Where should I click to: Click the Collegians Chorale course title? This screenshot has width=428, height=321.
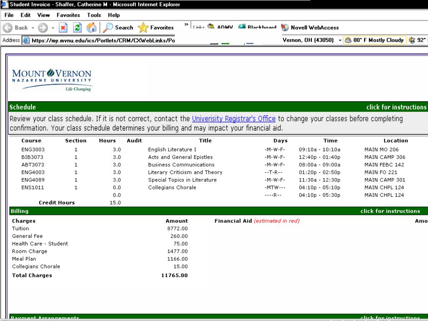point(172,188)
